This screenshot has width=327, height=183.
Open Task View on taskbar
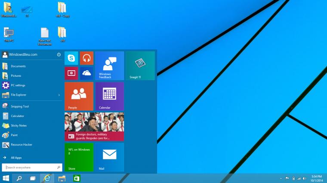33,178
